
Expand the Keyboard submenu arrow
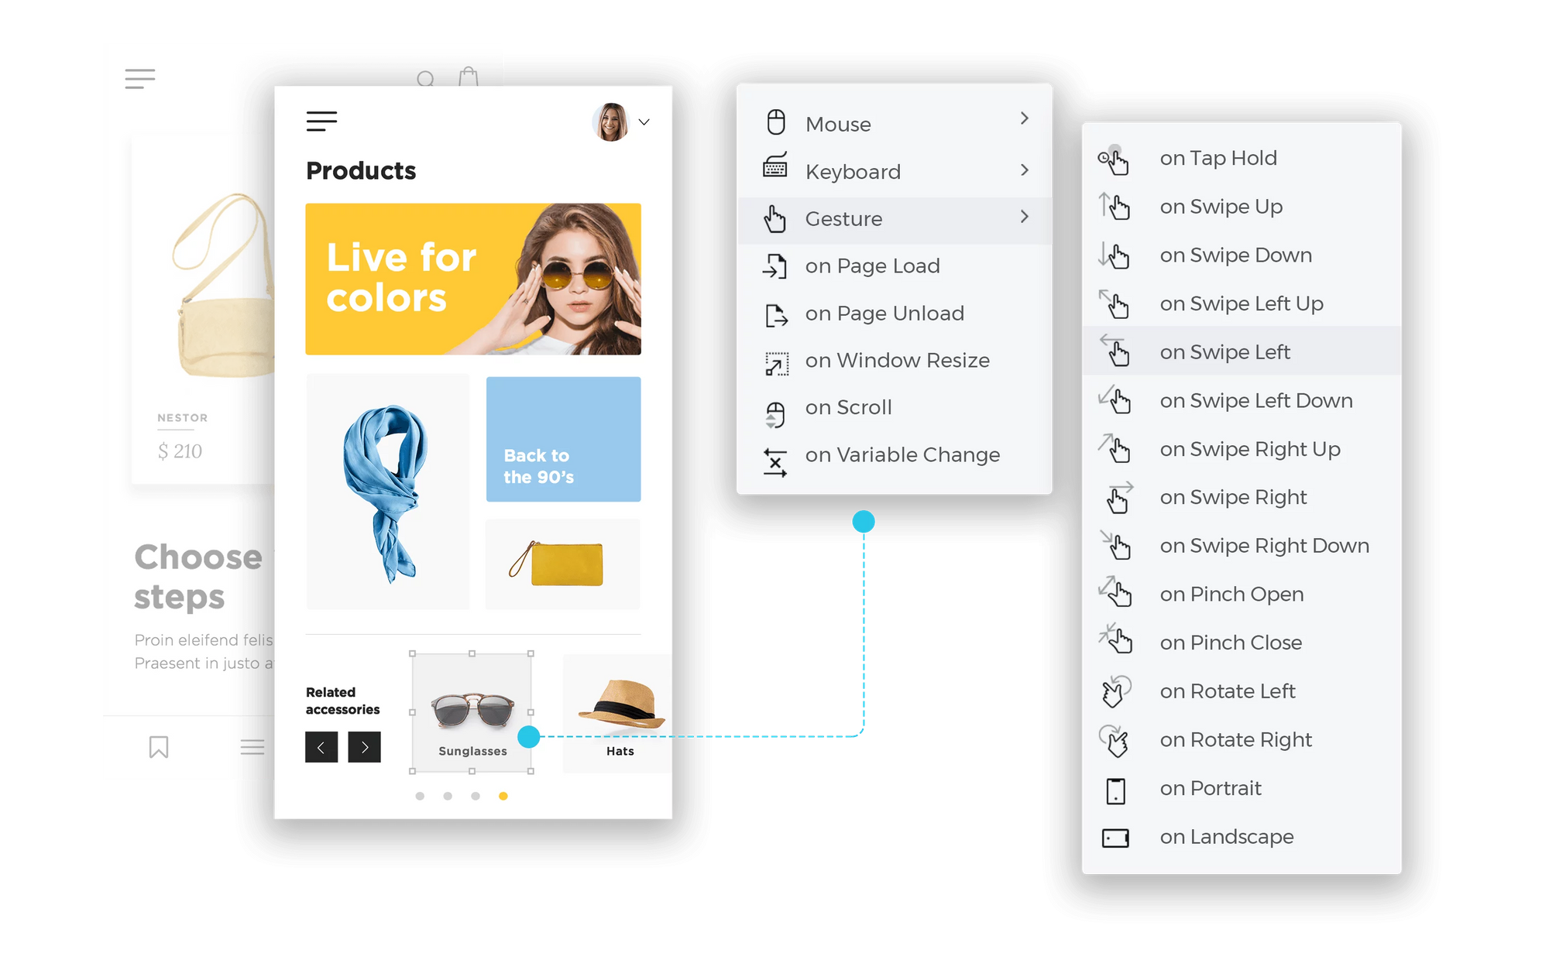coord(1027,171)
